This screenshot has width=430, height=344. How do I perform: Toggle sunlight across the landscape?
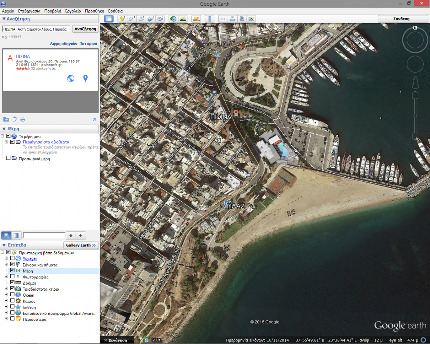point(183,19)
